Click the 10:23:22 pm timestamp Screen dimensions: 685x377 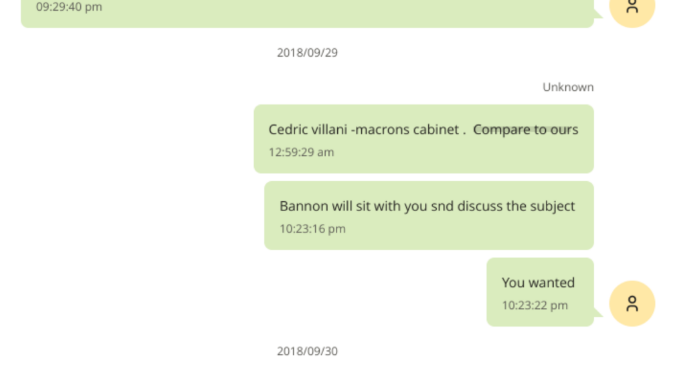click(534, 305)
